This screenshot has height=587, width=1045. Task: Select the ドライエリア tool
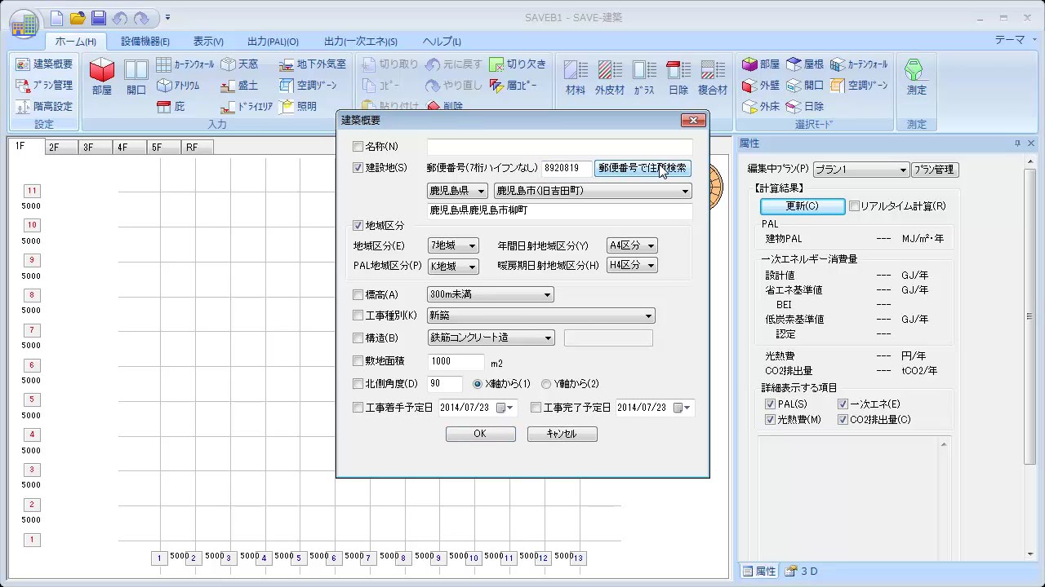point(247,106)
